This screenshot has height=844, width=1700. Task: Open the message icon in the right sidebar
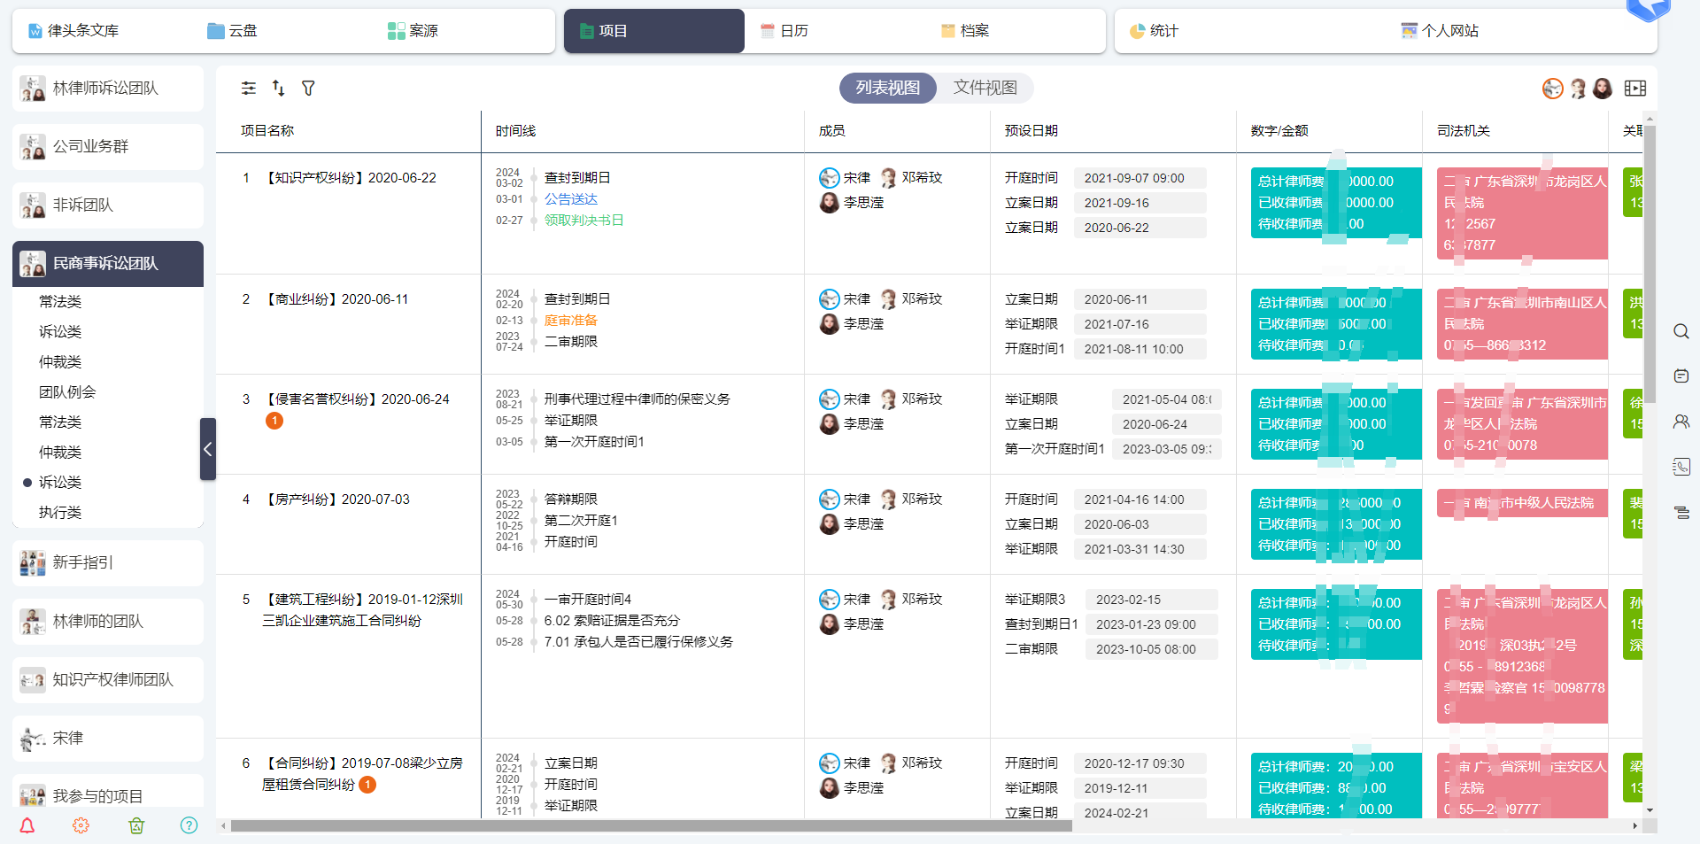click(x=1681, y=376)
